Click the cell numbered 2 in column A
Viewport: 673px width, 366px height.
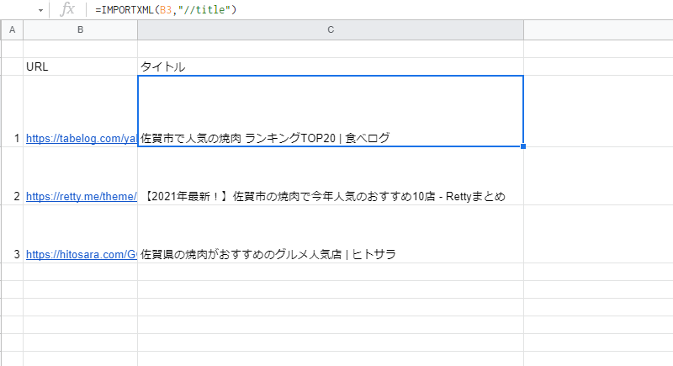[x=12, y=176]
